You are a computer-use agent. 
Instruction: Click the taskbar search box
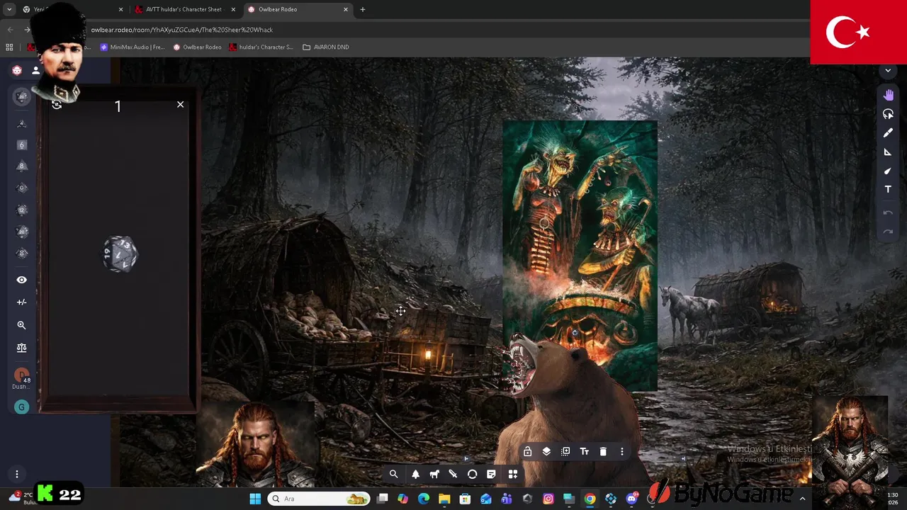click(x=320, y=499)
